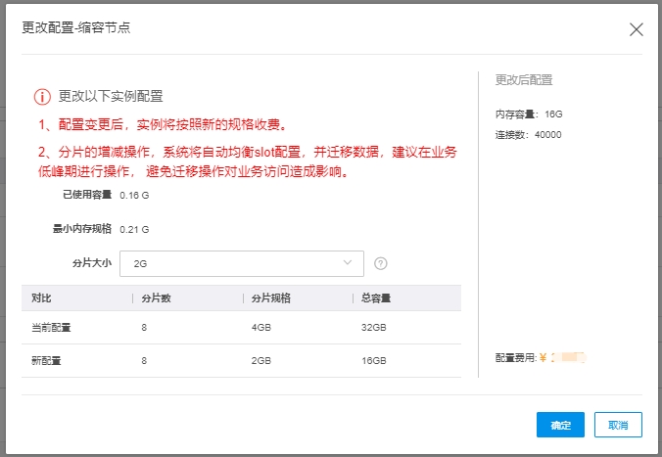Click the 连接数 40000 summary text
This screenshot has width=662, height=457.
click(x=529, y=134)
